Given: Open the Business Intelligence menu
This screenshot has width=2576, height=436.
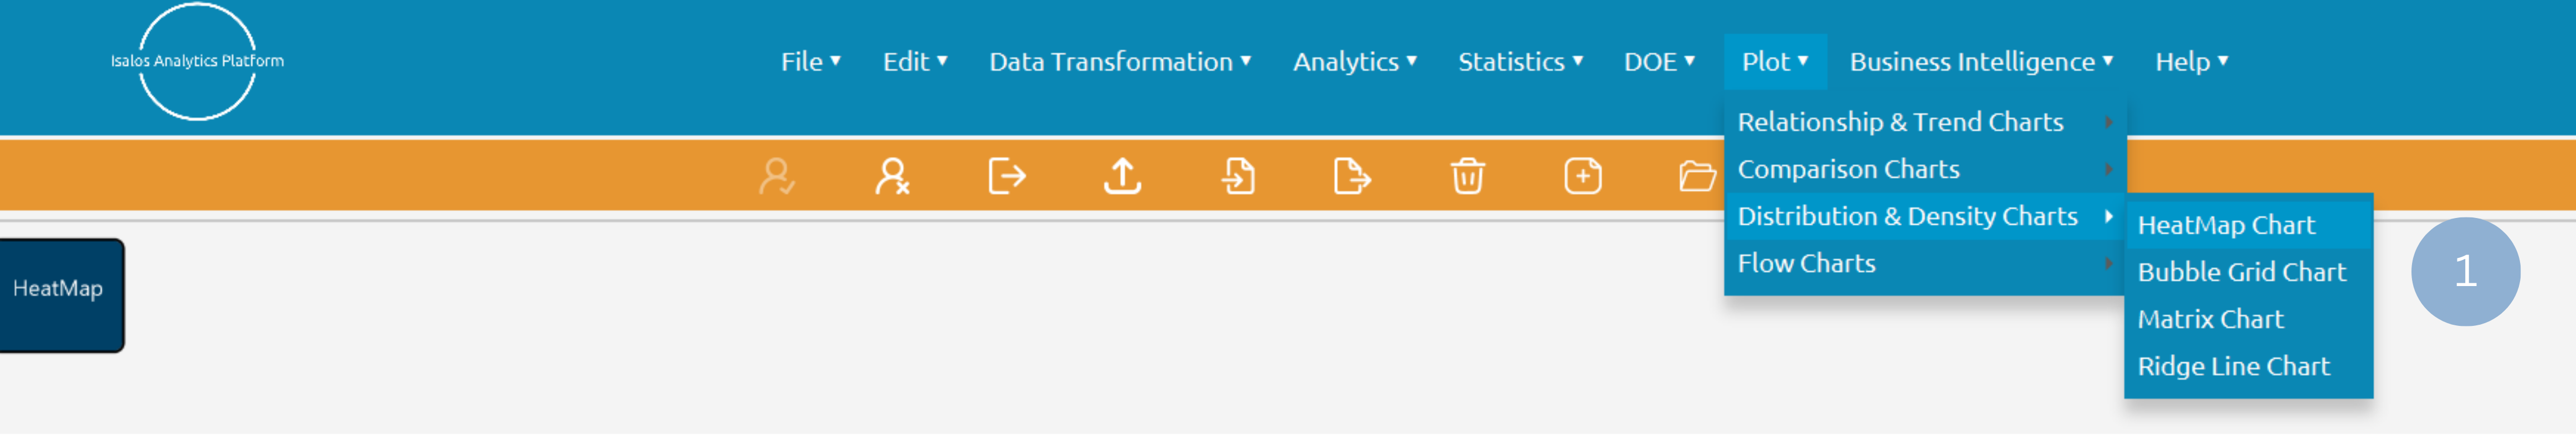Looking at the screenshot, I should point(1980,62).
